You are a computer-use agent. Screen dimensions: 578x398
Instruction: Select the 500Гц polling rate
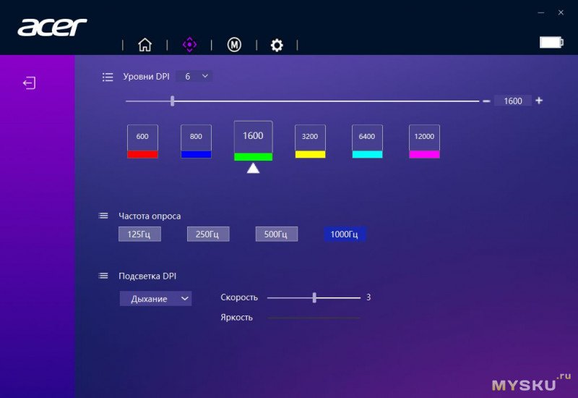276,234
